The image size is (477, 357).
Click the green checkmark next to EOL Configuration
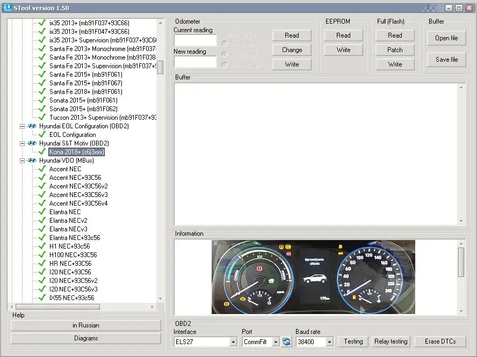click(x=42, y=134)
